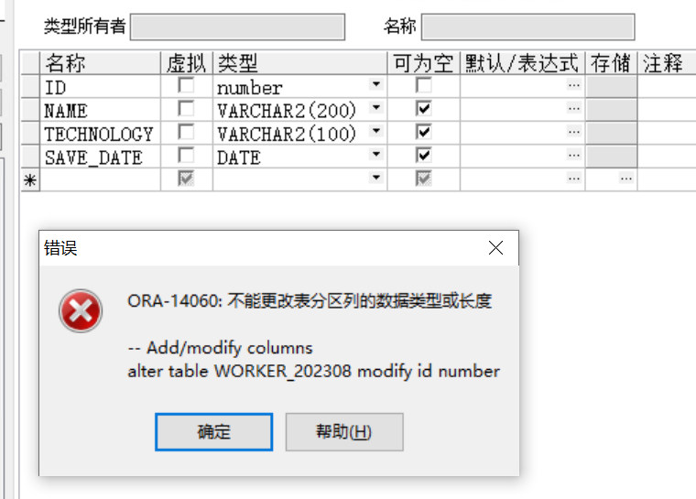696x499 pixels.
Task: Click the 名称 column header
Action: tap(101, 62)
